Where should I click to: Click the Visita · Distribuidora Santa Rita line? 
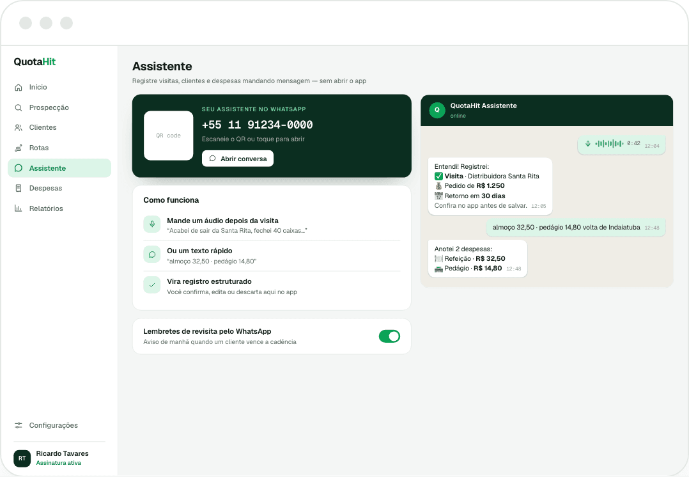click(487, 176)
